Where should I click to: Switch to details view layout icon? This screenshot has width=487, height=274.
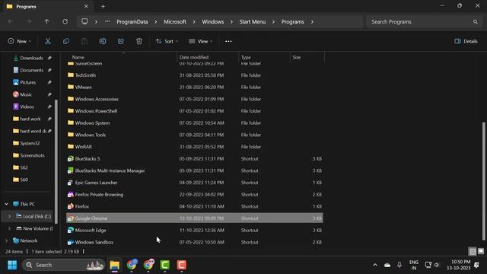click(473, 251)
